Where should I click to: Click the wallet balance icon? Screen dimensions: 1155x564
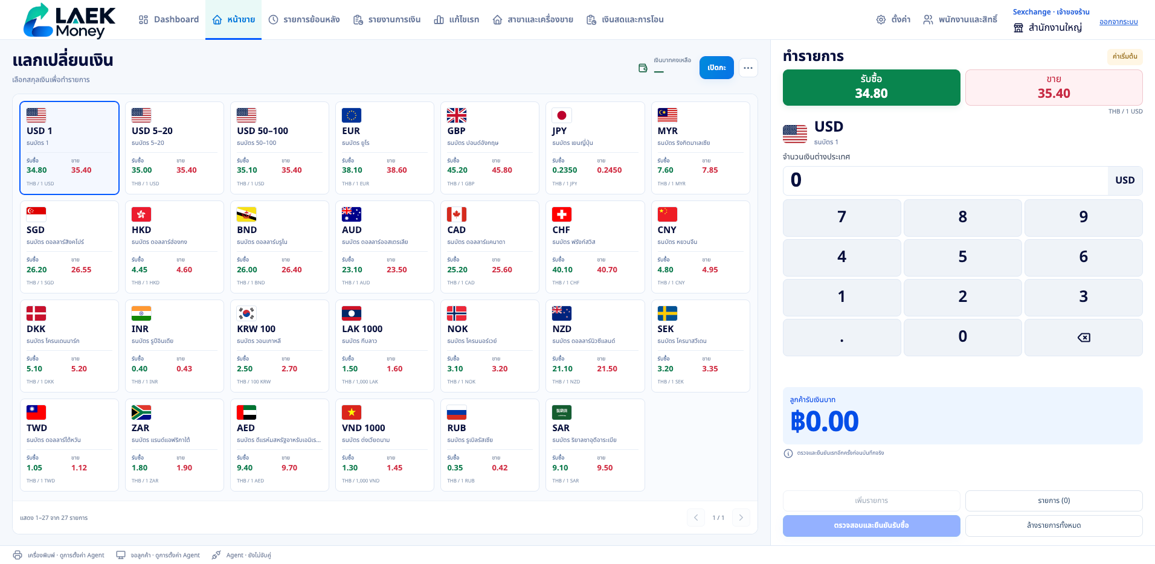click(x=643, y=68)
